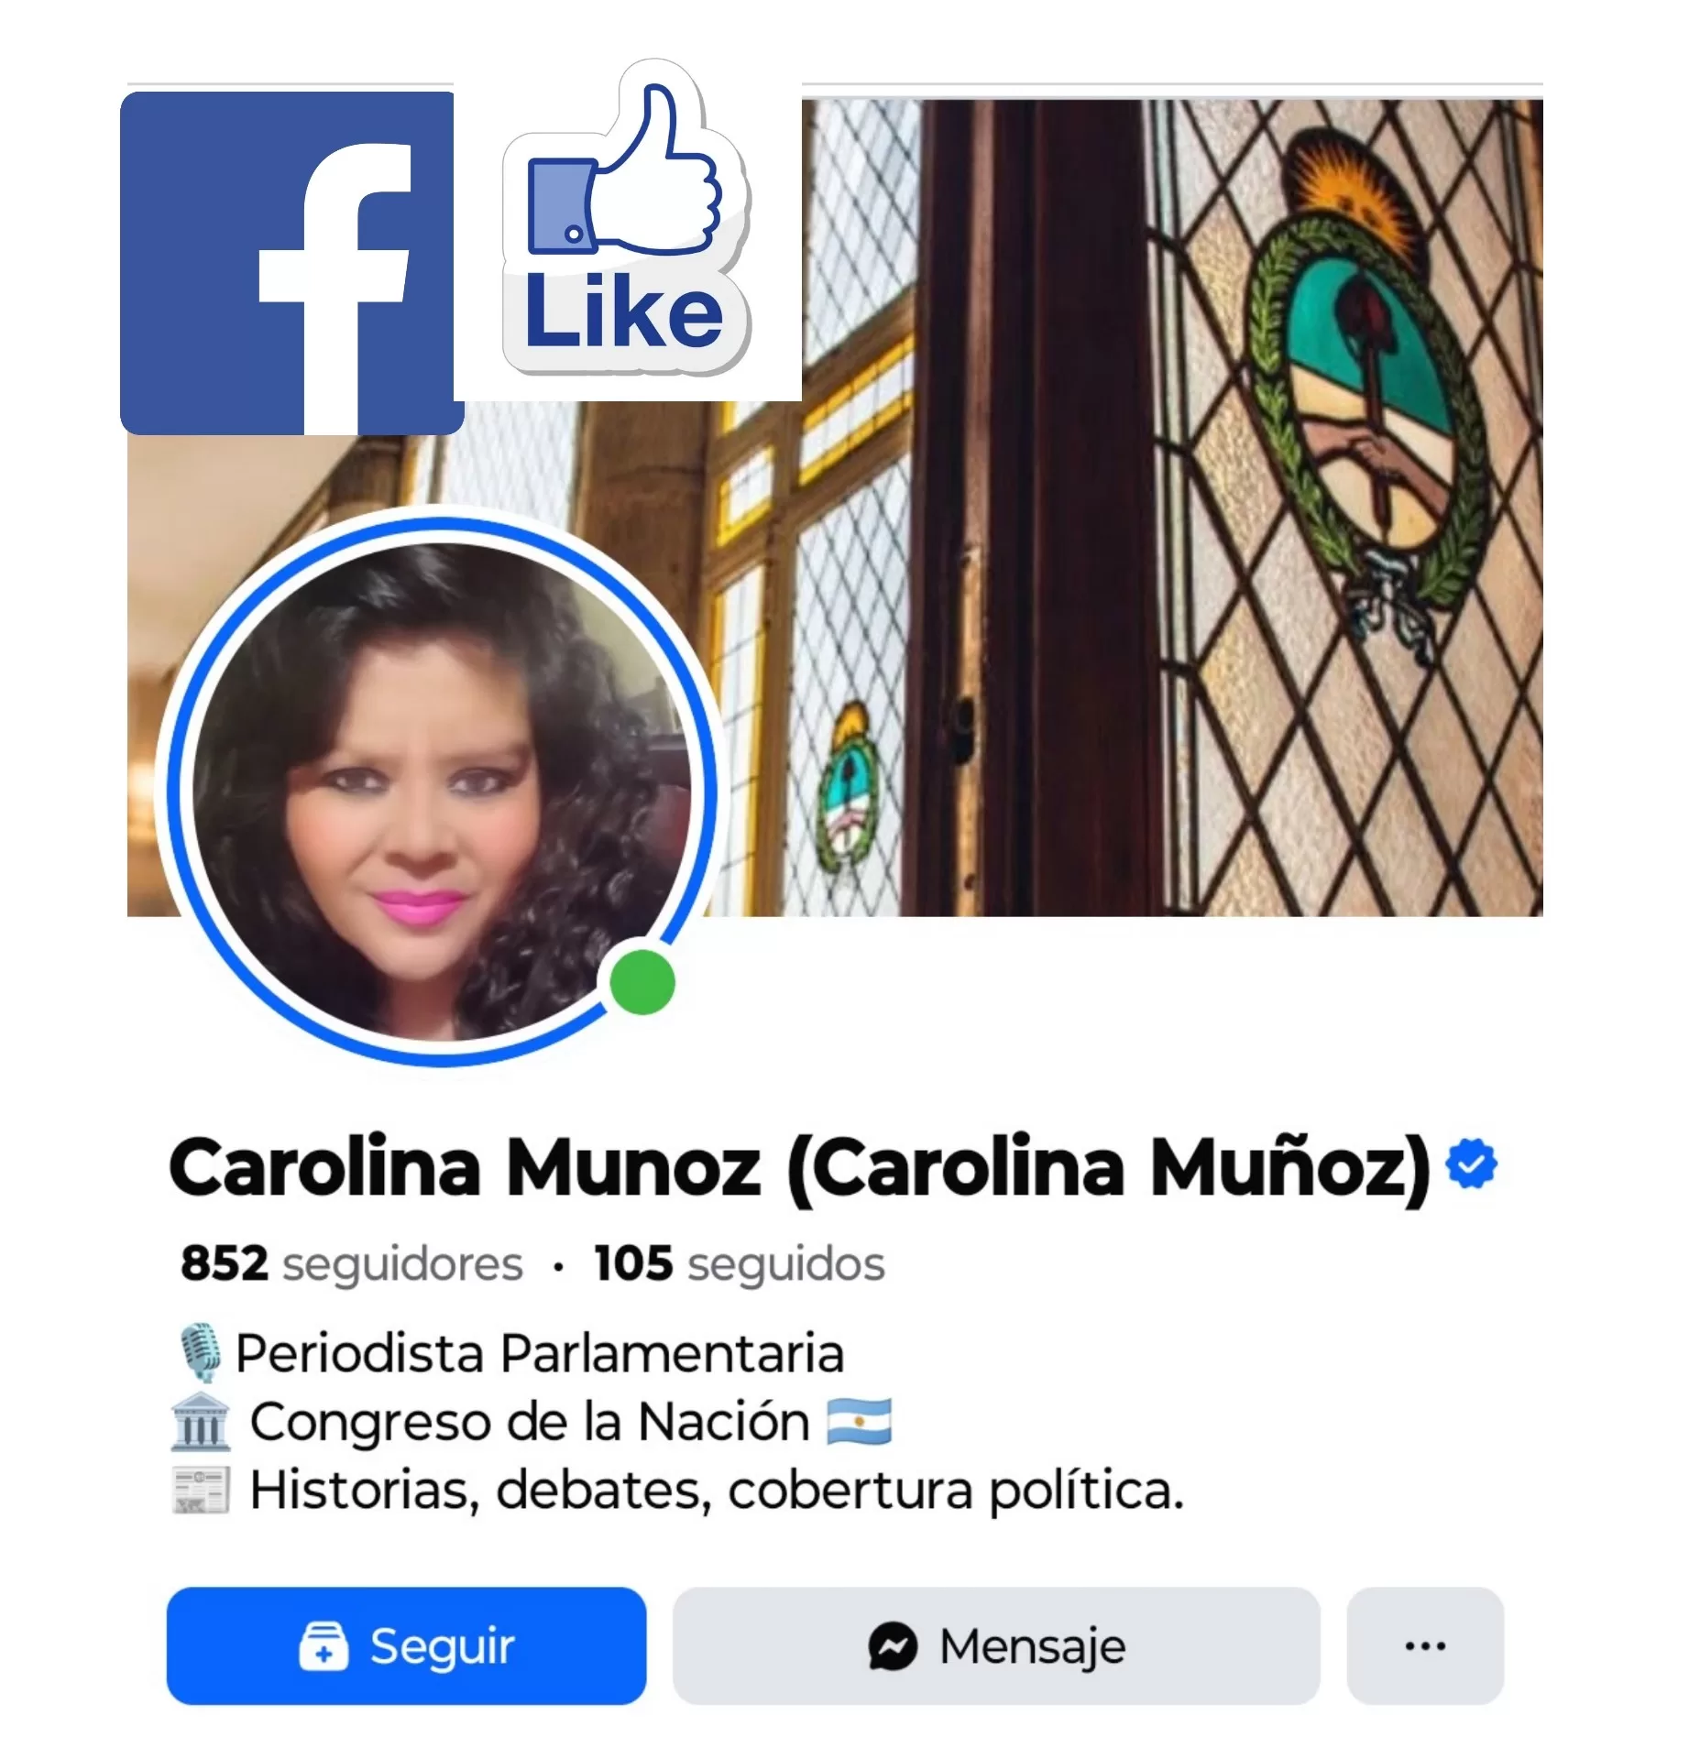
Task: Click the follow icon inside Seguir
Action: pos(324,1646)
